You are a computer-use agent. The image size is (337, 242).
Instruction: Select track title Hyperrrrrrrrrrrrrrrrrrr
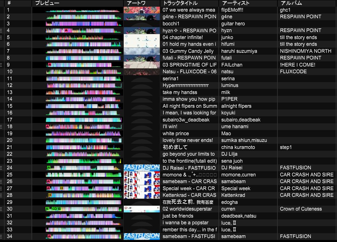(x=186, y=85)
